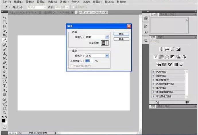This screenshot has height=135, width=198.
Task: Select the Move tool in the toolbox
Action: click(5, 18)
